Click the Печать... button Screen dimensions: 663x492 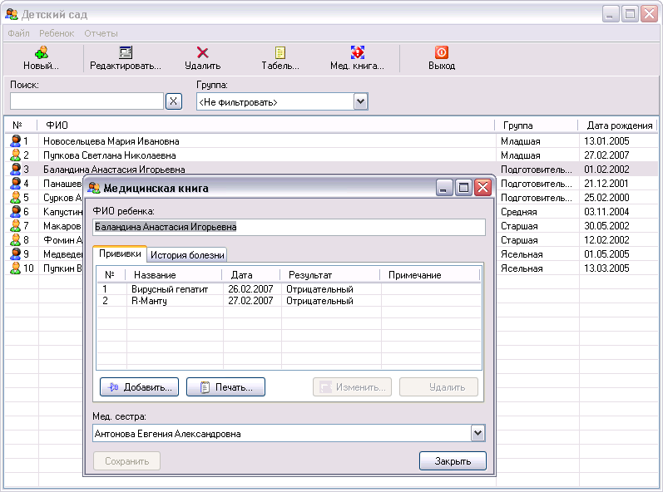pos(225,386)
